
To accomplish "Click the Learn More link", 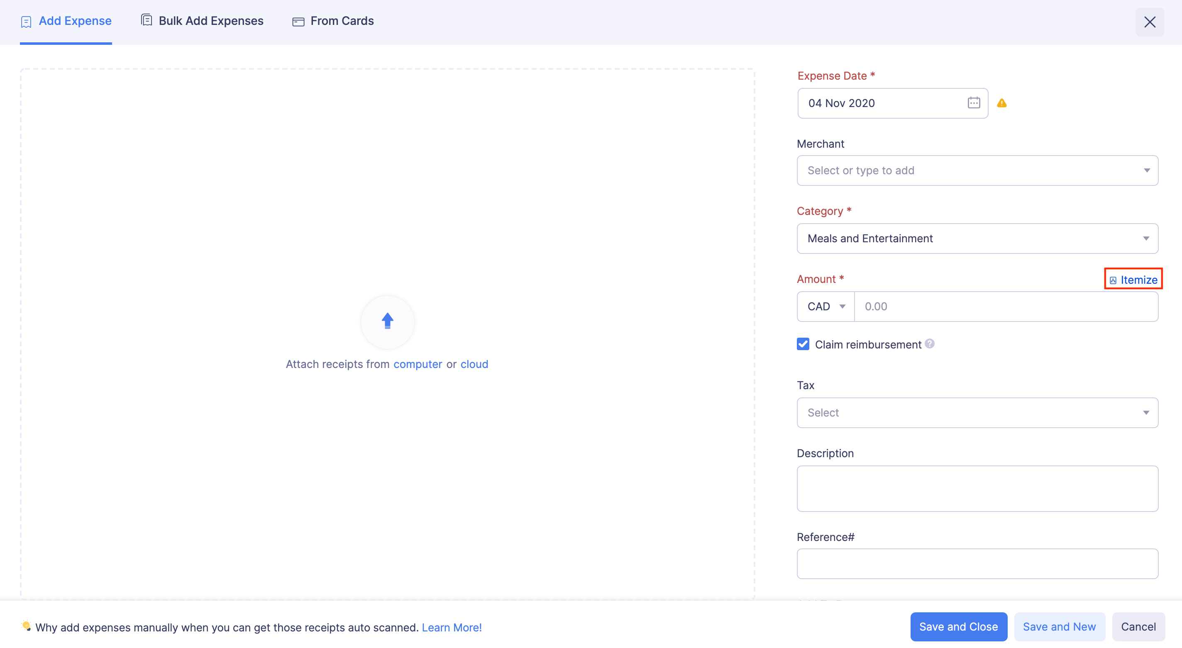I will 452,627.
